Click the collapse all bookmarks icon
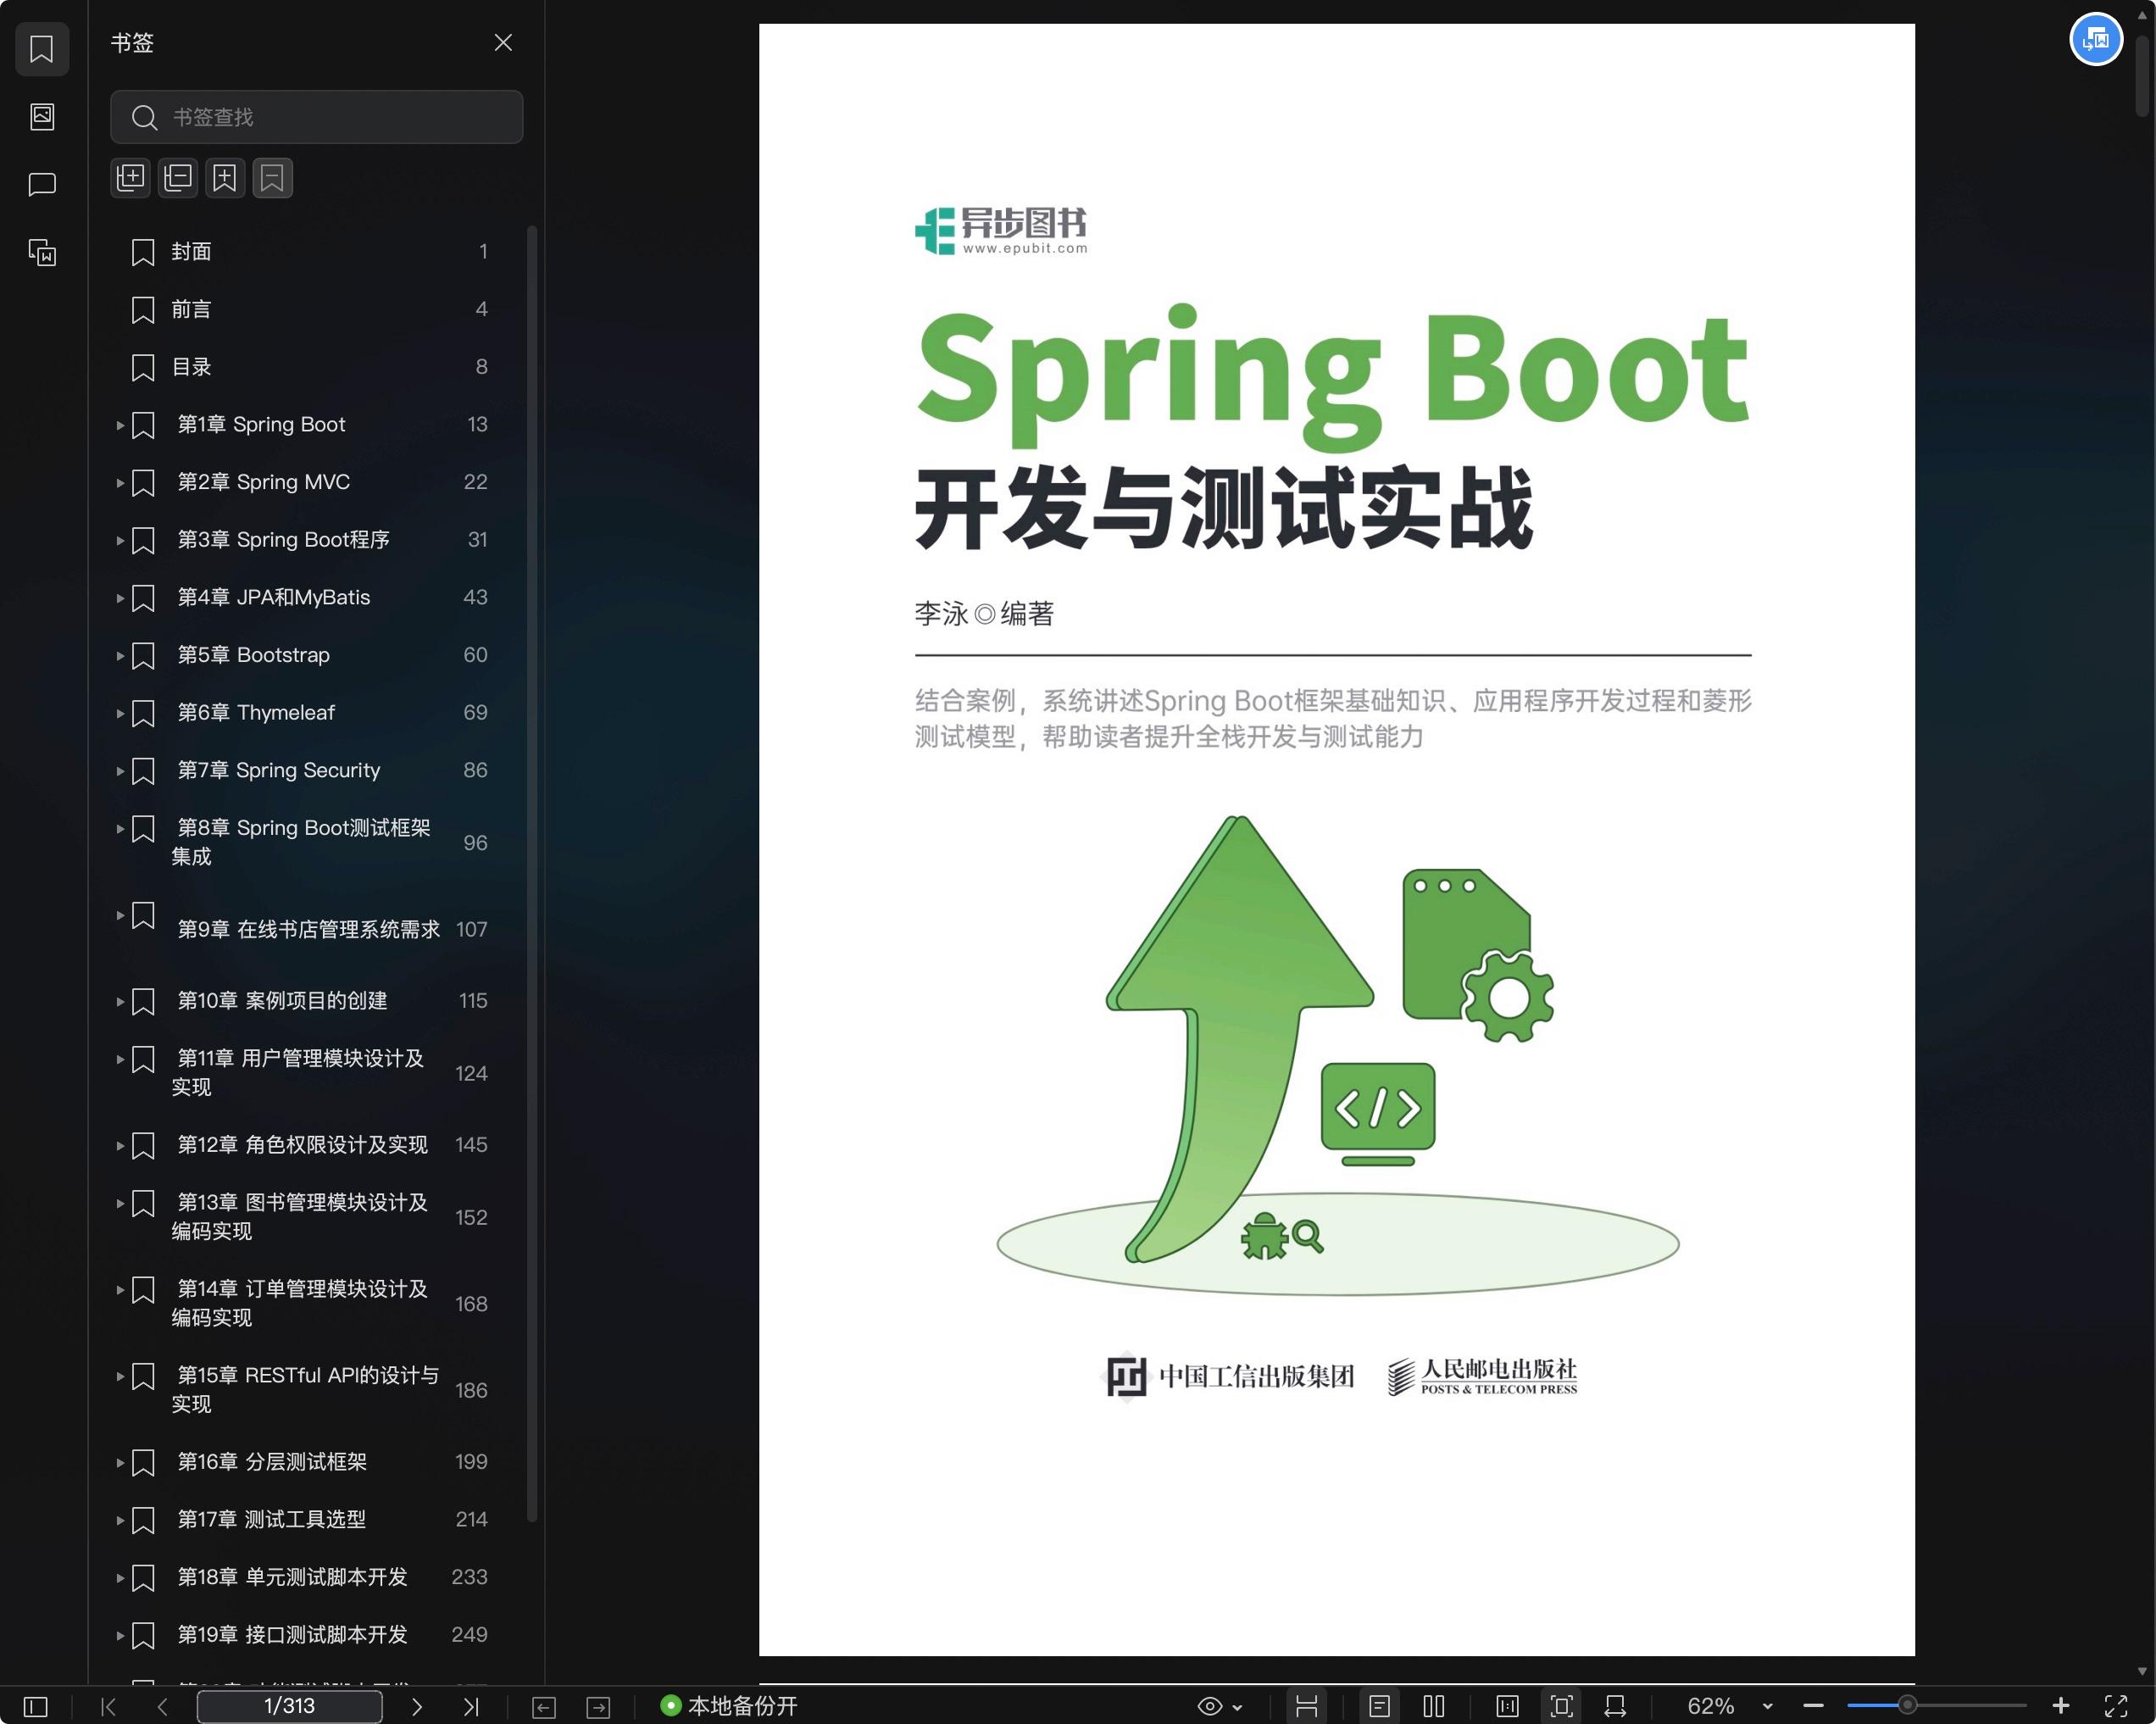The height and width of the screenshot is (1724, 2156). 178,178
